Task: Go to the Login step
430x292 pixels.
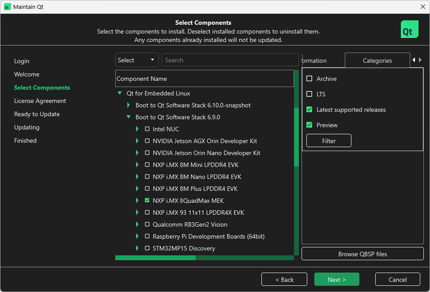Action: (22, 61)
